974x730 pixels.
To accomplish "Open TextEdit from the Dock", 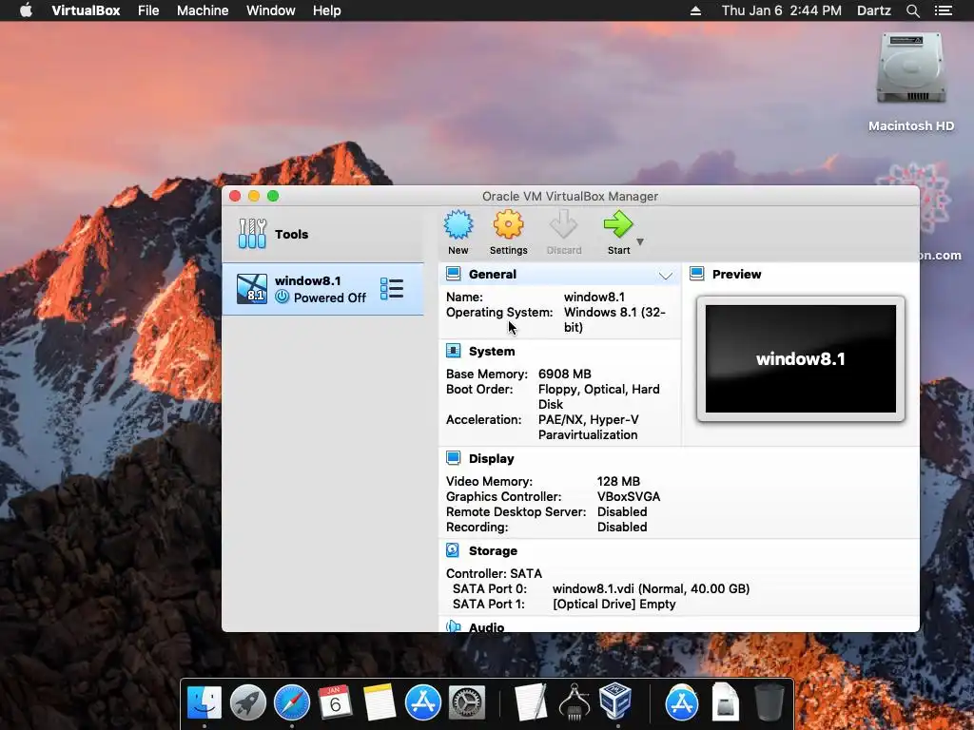I will [x=531, y=702].
